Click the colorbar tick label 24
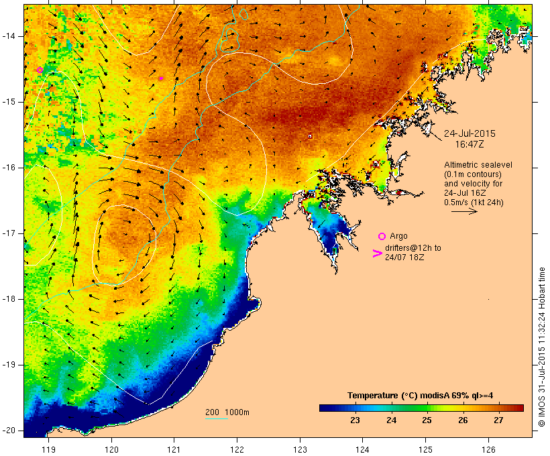 tap(392, 420)
